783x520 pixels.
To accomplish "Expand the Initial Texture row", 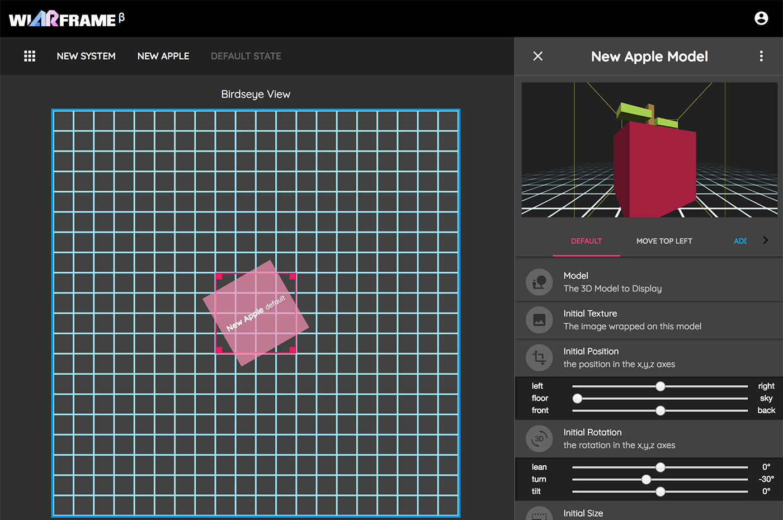I will coord(632,320).
